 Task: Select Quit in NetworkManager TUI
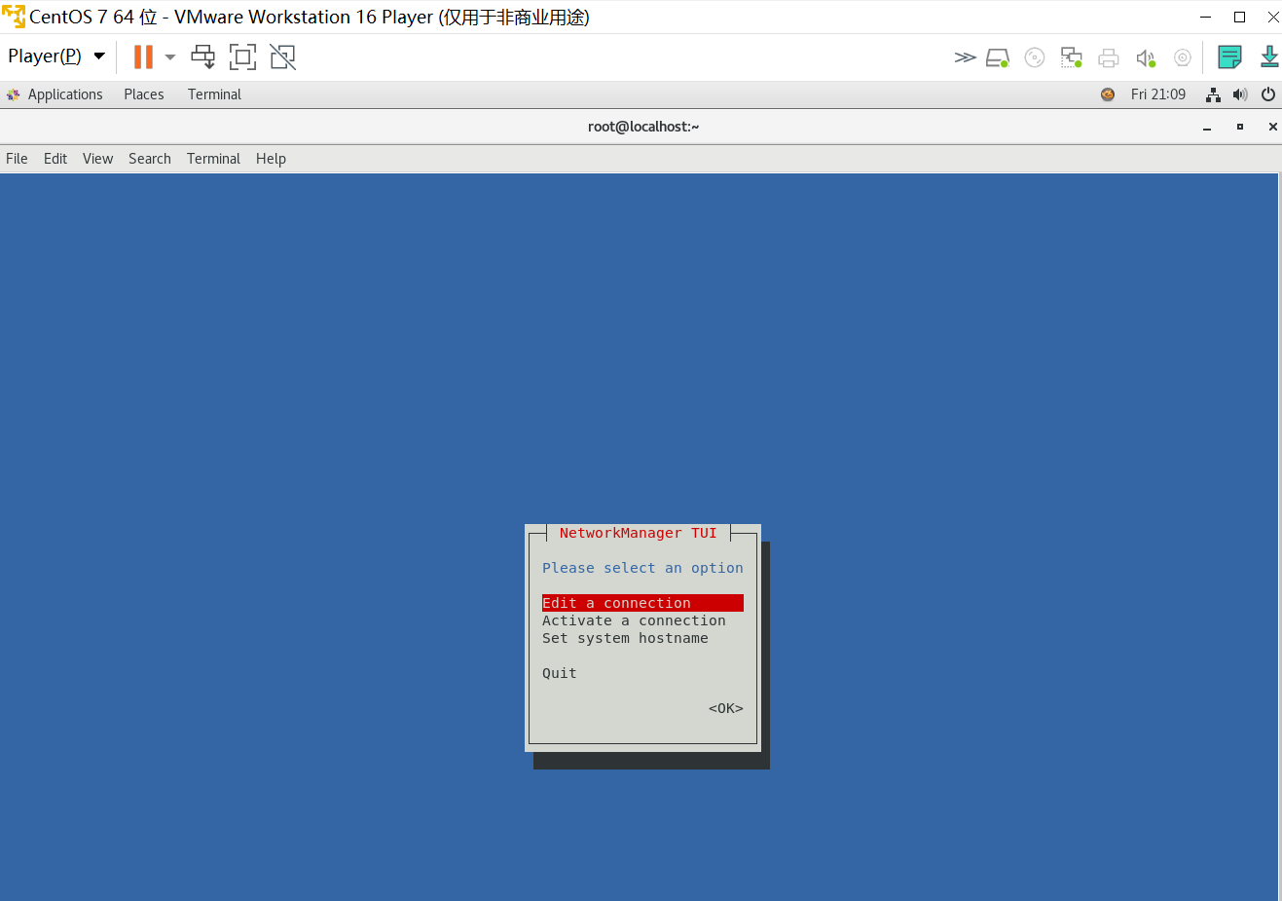pyautogui.click(x=559, y=672)
